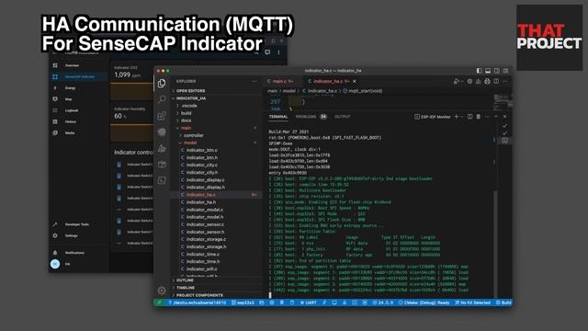Click the UART flash method in the status bar
This screenshot has width=588, height=331.
(x=309, y=302)
